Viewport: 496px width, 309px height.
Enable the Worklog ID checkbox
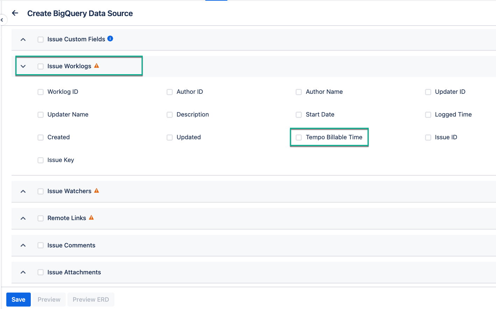click(41, 92)
